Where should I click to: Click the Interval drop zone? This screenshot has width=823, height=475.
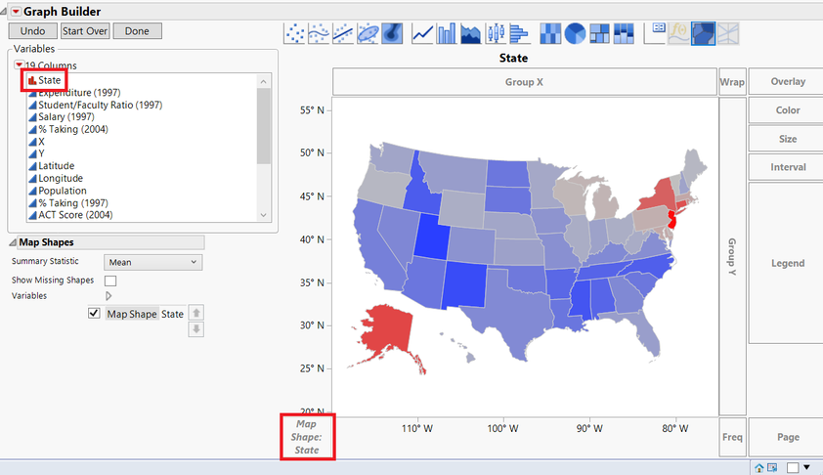pos(788,167)
